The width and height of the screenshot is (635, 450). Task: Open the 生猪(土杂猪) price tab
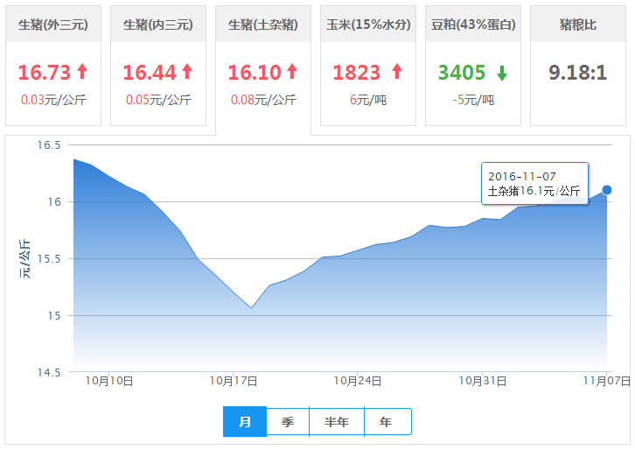coord(263,25)
